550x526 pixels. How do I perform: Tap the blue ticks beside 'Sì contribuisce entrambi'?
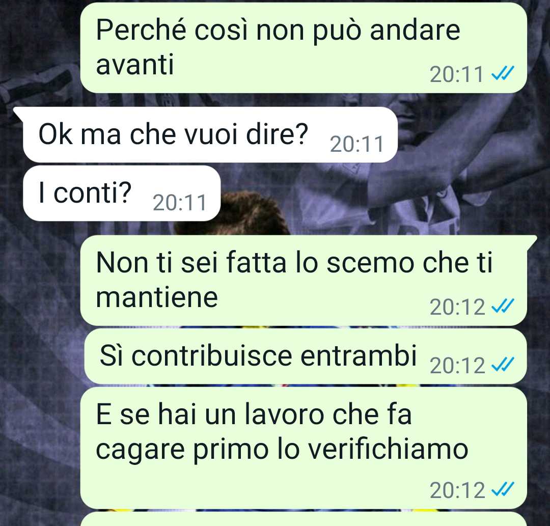point(503,365)
